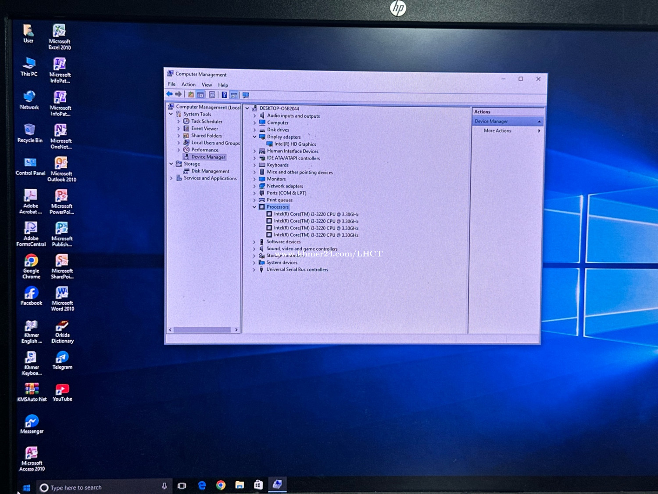Open the Google Chrome desktop shortcut

click(x=31, y=267)
